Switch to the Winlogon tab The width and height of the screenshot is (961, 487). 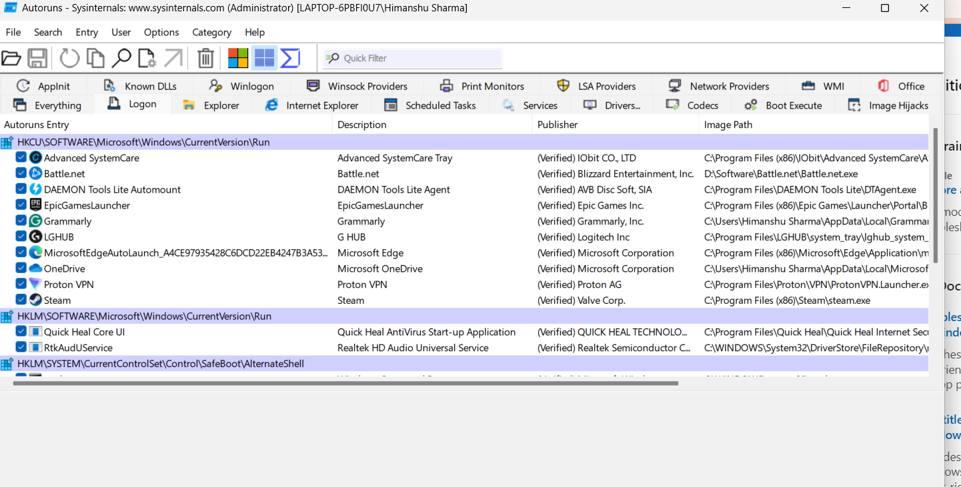click(241, 86)
